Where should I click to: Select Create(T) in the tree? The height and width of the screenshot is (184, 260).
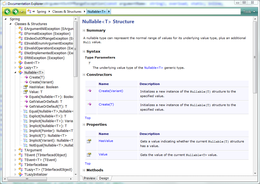coord(37,77)
